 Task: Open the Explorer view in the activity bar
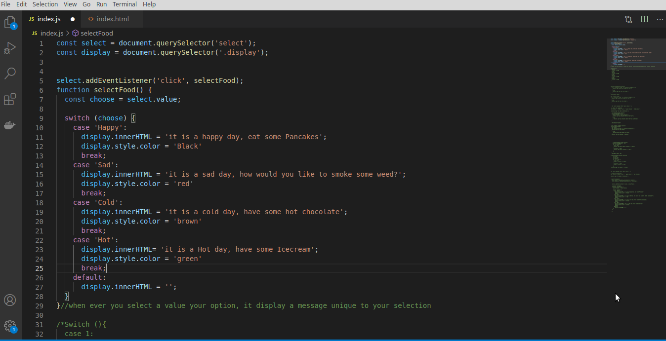pos(10,23)
